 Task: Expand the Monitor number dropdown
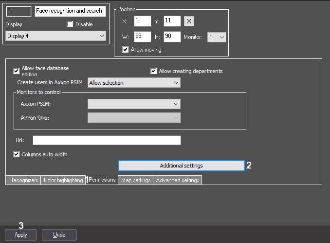[x=217, y=37]
